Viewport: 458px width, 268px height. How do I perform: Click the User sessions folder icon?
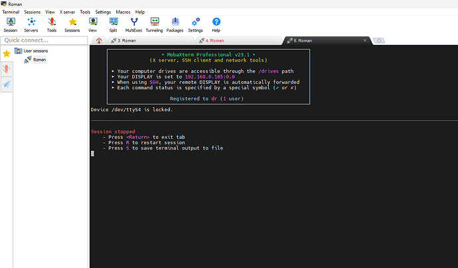19,51
